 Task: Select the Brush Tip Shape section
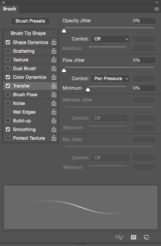coord(28,33)
